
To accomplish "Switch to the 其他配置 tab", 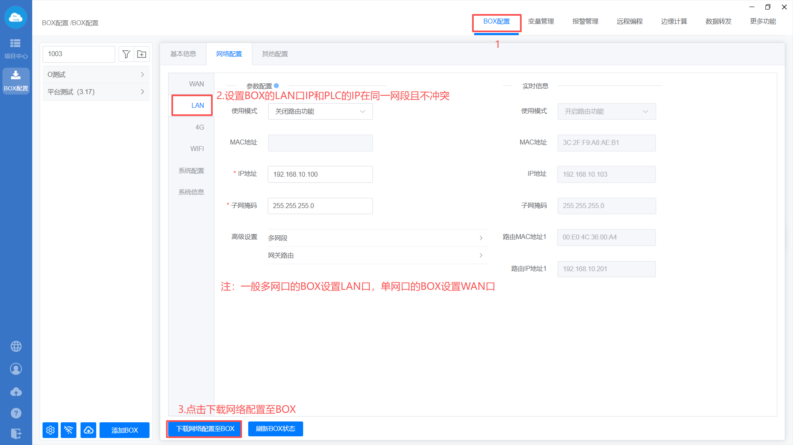I will (x=275, y=54).
